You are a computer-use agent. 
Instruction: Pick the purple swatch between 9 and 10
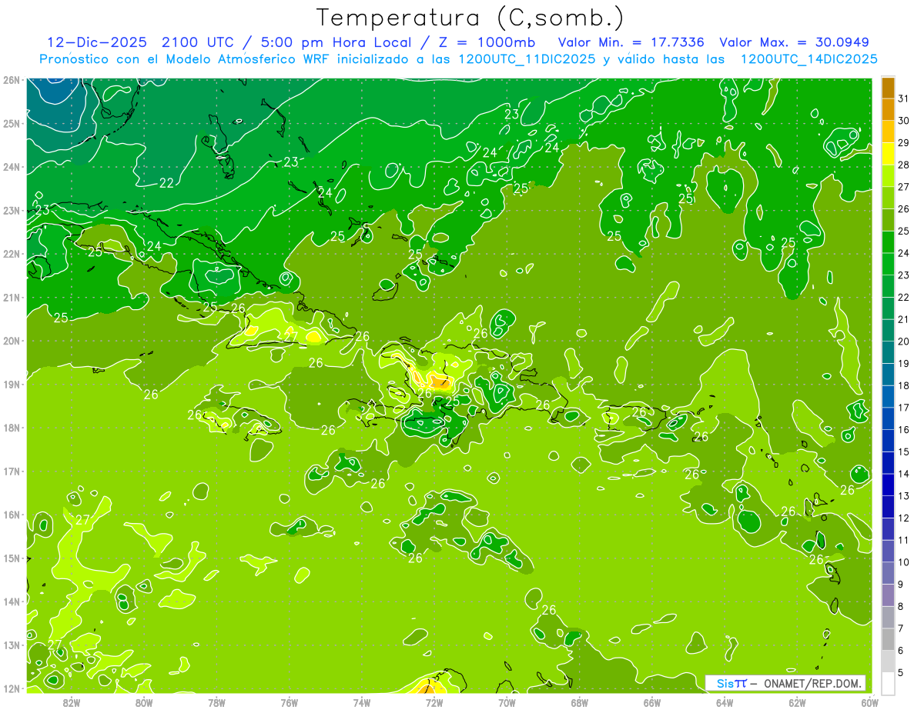[888, 573]
